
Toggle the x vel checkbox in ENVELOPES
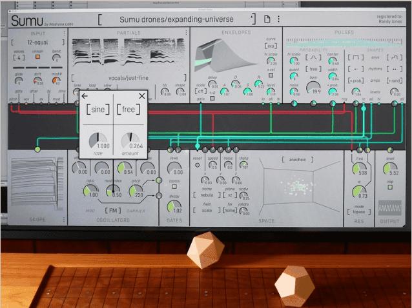[271, 75]
